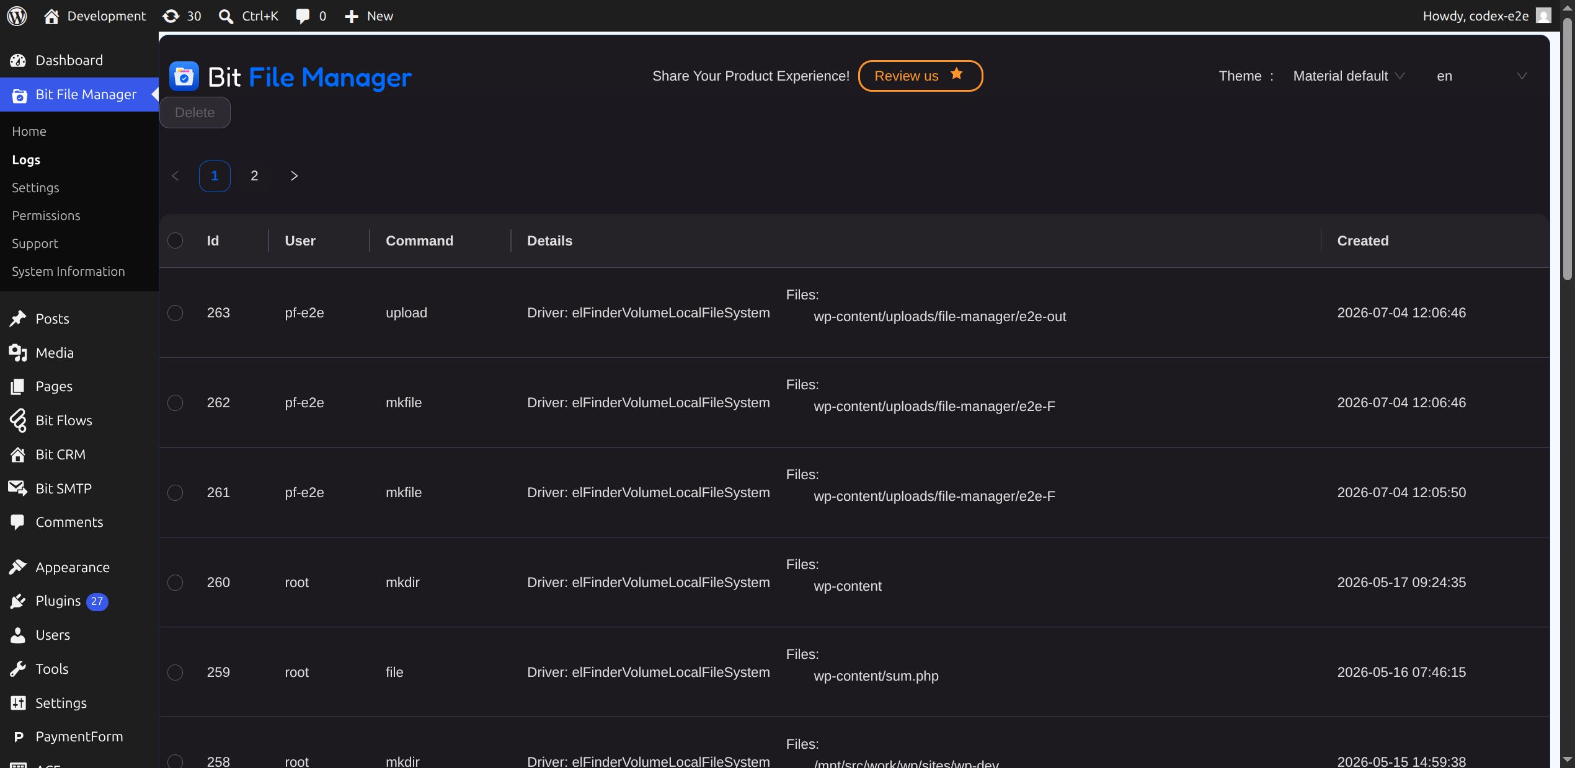Click the file path ending in e2e-out

940,317
